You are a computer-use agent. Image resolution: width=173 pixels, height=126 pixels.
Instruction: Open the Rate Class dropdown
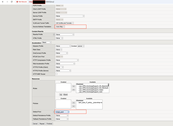(x=59, y=50)
